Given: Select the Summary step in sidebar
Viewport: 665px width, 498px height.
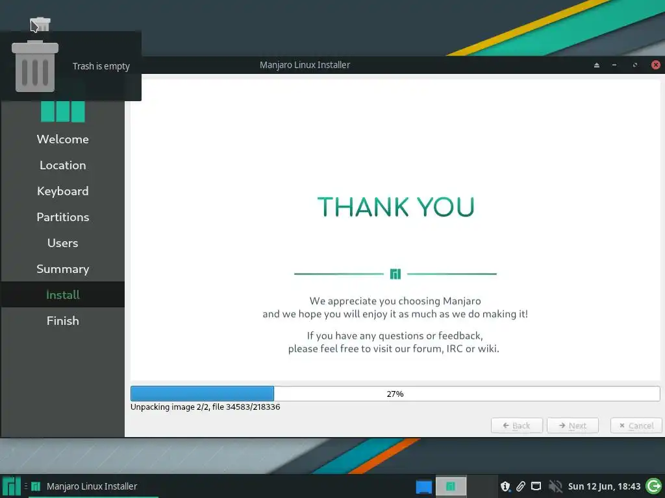Looking at the screenshot, I should [63, 268].
